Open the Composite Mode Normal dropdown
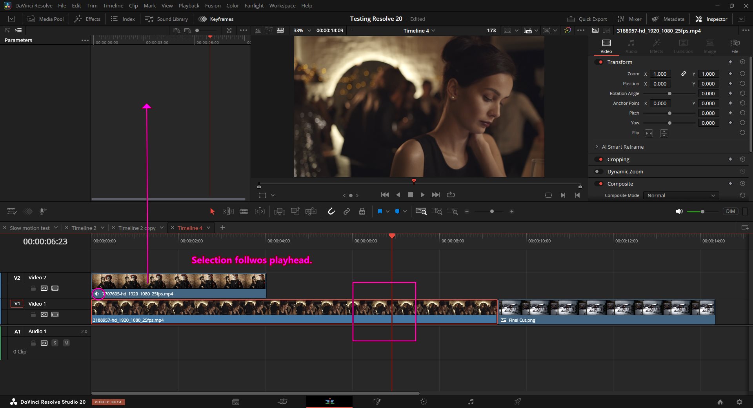 click(681, 195)
